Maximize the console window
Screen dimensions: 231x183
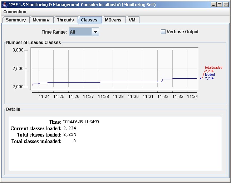pyautogui.click(x=220, y=4)
